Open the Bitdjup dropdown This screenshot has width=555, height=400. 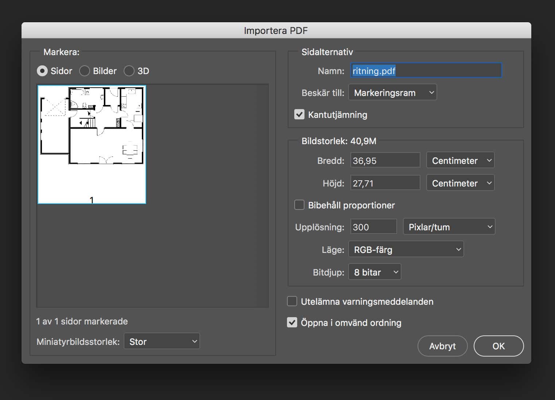374,272
